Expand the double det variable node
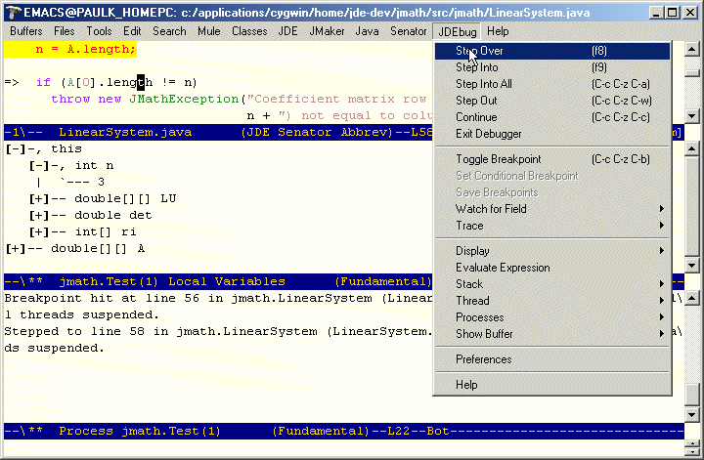 (39, 215)
